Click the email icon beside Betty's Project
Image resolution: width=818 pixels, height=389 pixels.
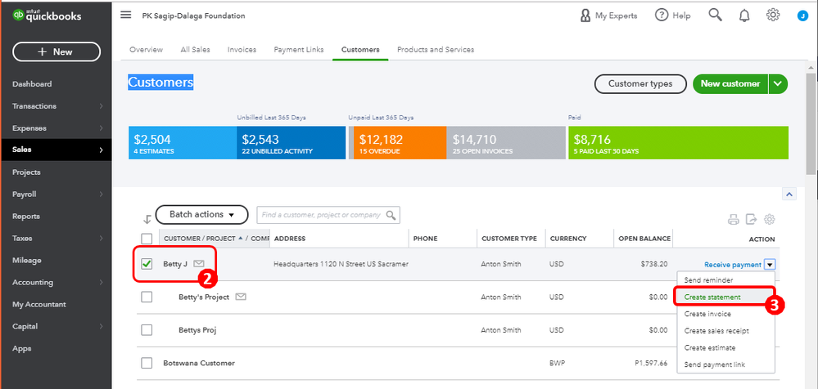(241, 297)
